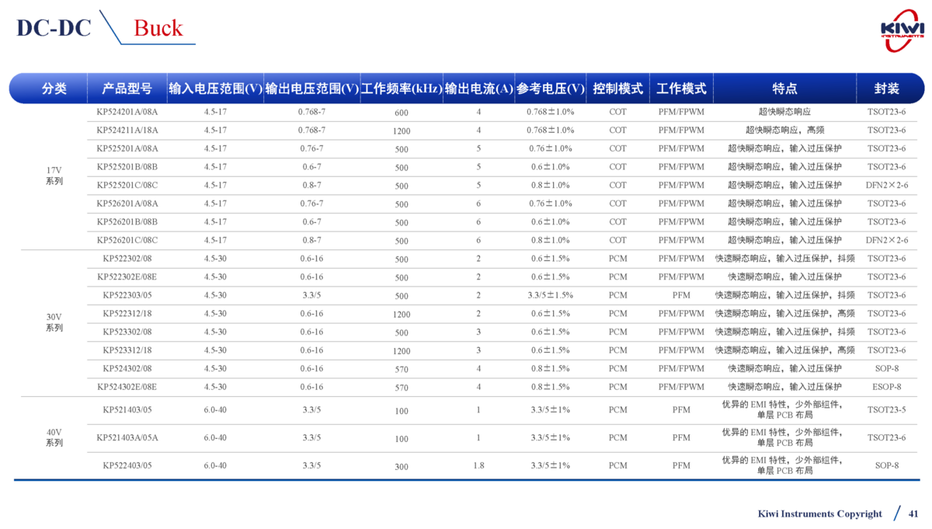This screenshot has width=932, height=529.
Task: Click product model KP525201C/08C
Action: [x=127, y=185]
